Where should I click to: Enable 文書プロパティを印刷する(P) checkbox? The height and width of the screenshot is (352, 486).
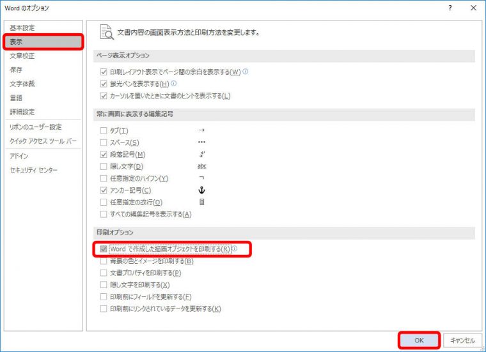click(x=104, y=273)
